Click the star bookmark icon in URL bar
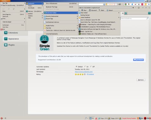The image size is (151, 120). [106, 4]
